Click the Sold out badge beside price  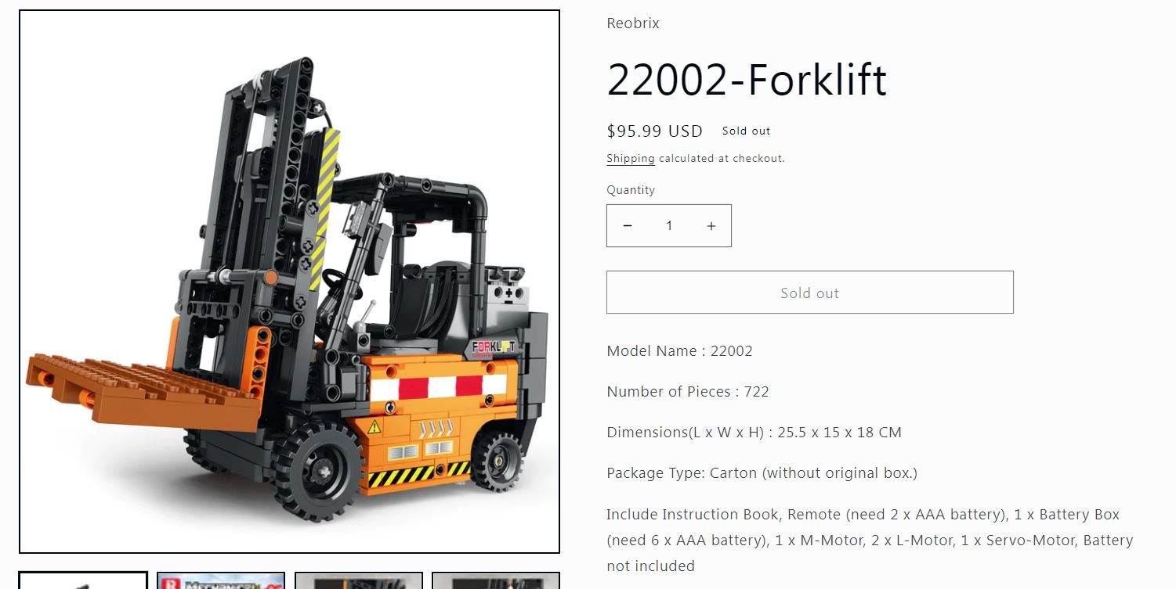[746, 131]
